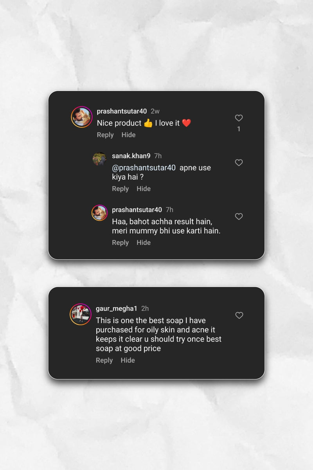Tap heart on sanak.khan9's reply
Viewport: 313px width, 470px height.
click(239, 162)
